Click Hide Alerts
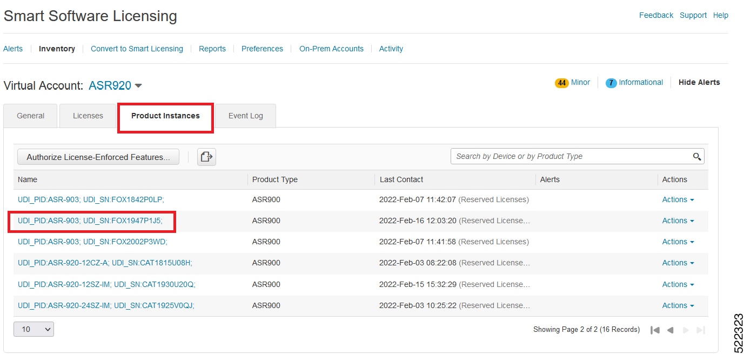 (699, 83)
